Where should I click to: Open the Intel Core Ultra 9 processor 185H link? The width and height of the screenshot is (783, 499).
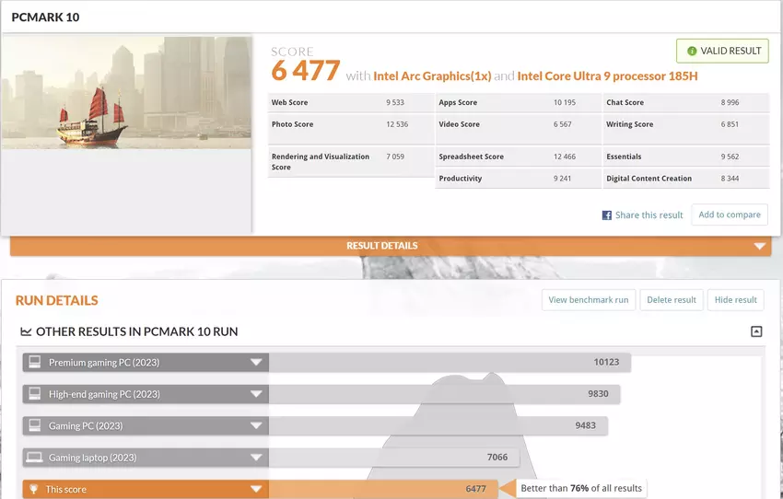click(x=607, y=75)
